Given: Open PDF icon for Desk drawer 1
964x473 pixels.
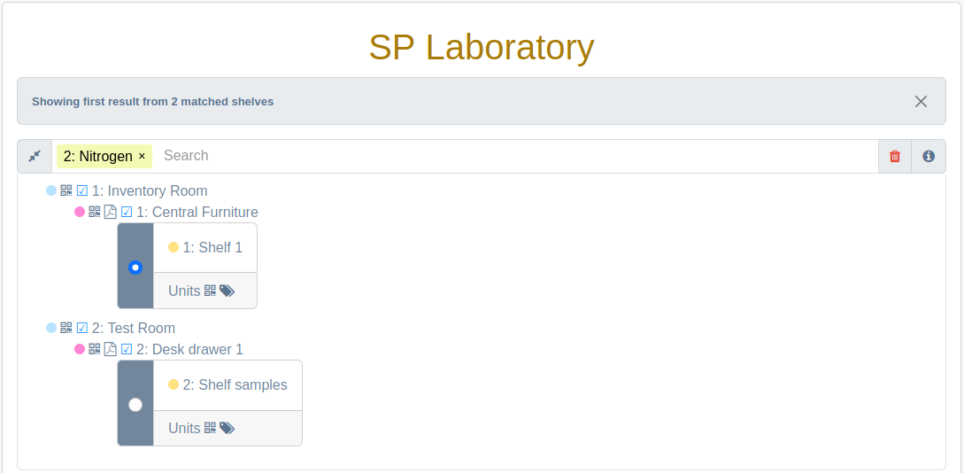Looking at the screenshot, I should [110, 349].
